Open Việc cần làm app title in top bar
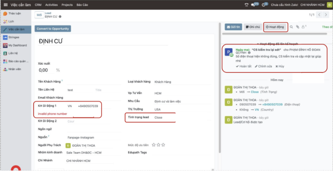The image size is (333, 171). click(x=21, y=4)
